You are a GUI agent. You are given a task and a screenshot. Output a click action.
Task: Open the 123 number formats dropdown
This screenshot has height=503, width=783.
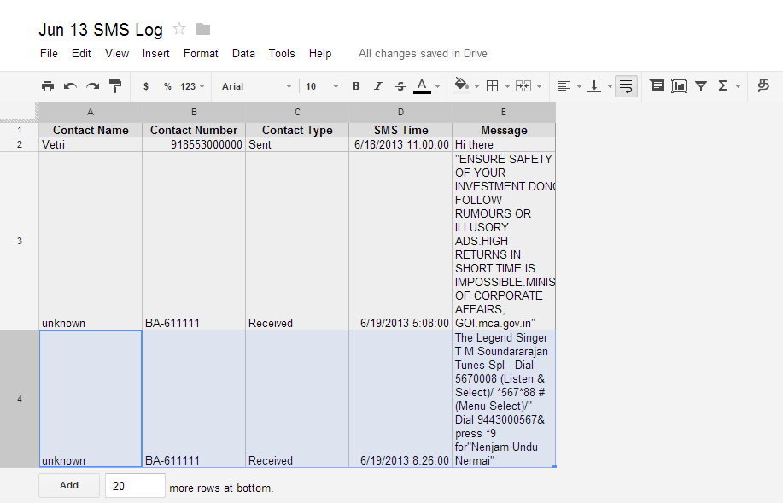pyautogui.click(x=192, y=86)
